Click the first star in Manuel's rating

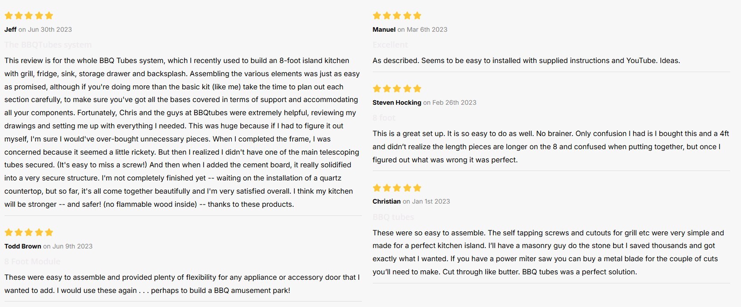pyautogui.click(x=377, y=16)
